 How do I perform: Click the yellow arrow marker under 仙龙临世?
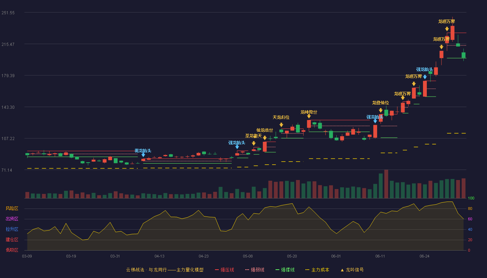click(x=265, y=138)
